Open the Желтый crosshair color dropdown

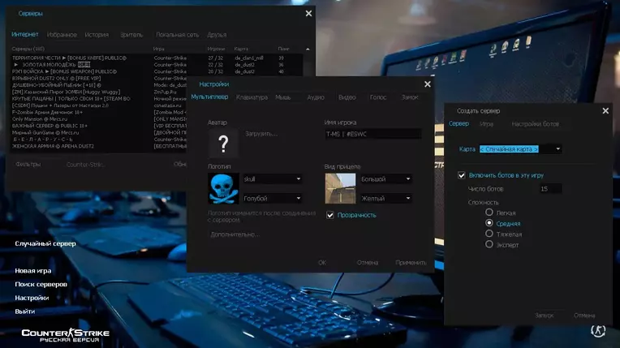pos(386,198)
